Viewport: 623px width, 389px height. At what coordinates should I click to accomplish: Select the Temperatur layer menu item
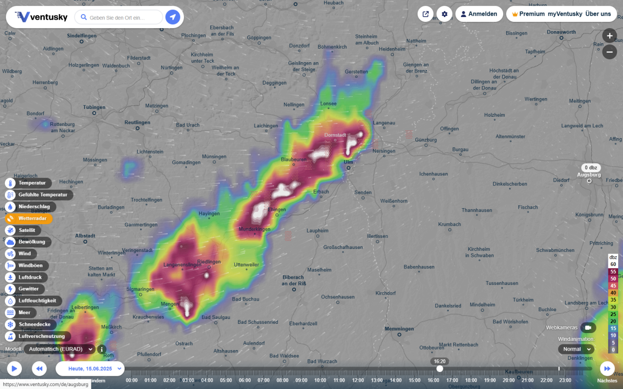coord(32,183)
